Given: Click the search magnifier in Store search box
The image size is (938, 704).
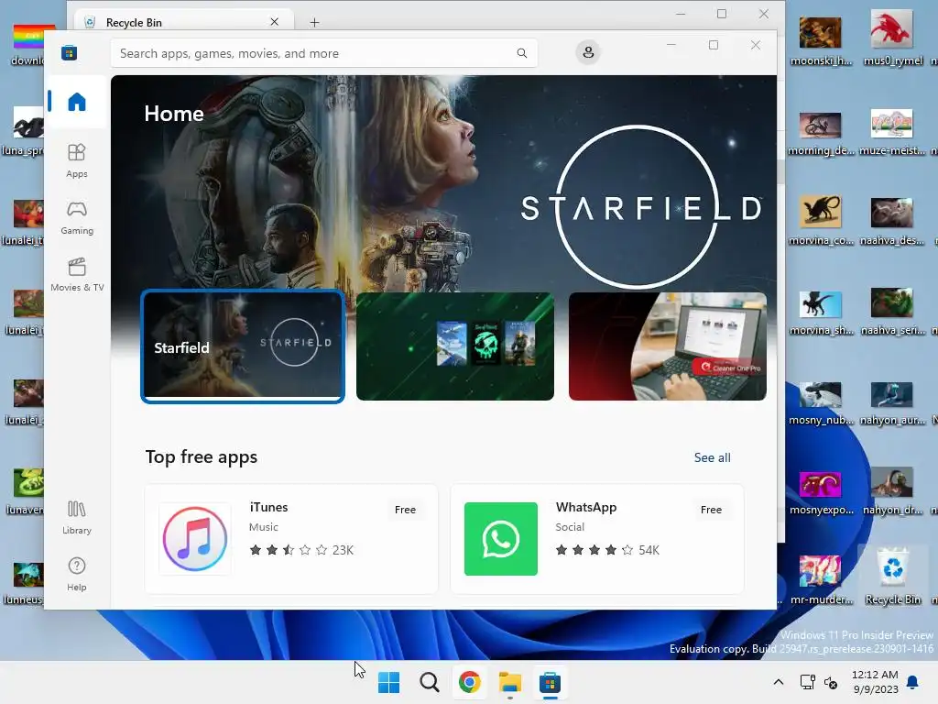Looking at the screenshot, I should click(x=521, y=53).
